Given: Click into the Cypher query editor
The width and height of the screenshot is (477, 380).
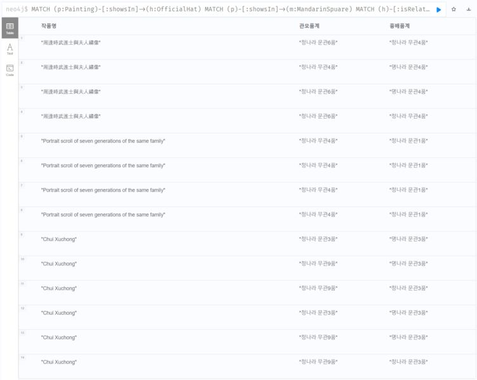Looking at the screenshot, I should (228, 10).
